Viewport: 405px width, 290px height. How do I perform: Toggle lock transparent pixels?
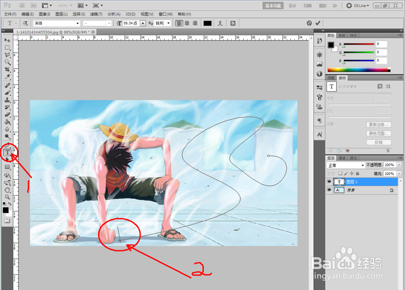pyautogui.click(x=340, y=174)
